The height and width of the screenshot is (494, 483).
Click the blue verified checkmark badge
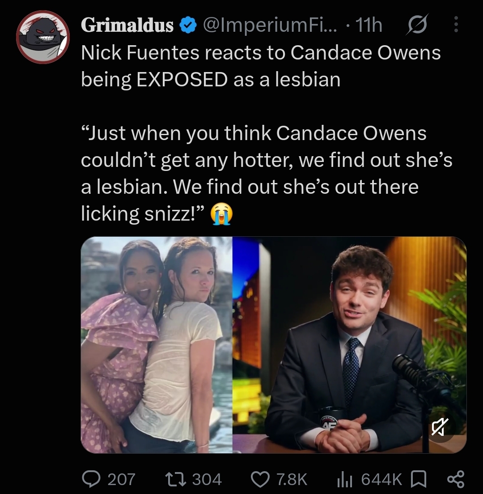tap(188, 25)
